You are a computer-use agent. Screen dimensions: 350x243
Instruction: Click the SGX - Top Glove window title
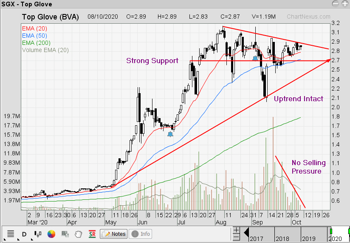tap(27, 4)
